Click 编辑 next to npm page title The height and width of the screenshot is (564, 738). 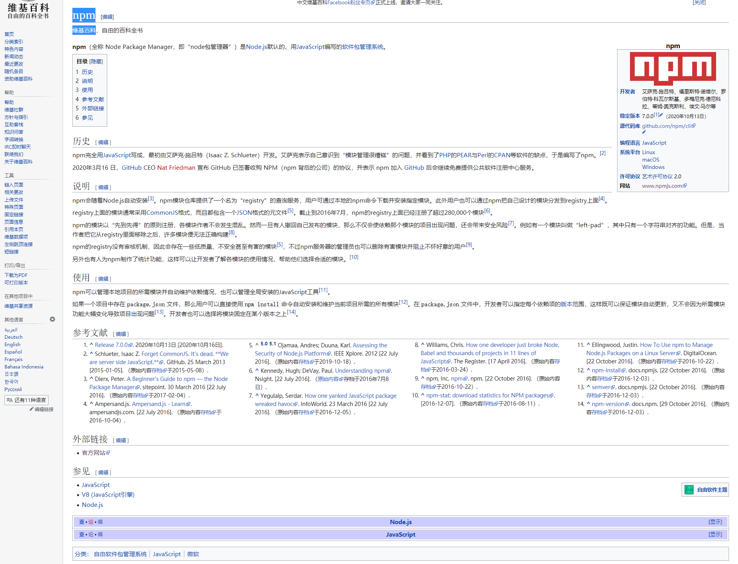tap(107, 17)
